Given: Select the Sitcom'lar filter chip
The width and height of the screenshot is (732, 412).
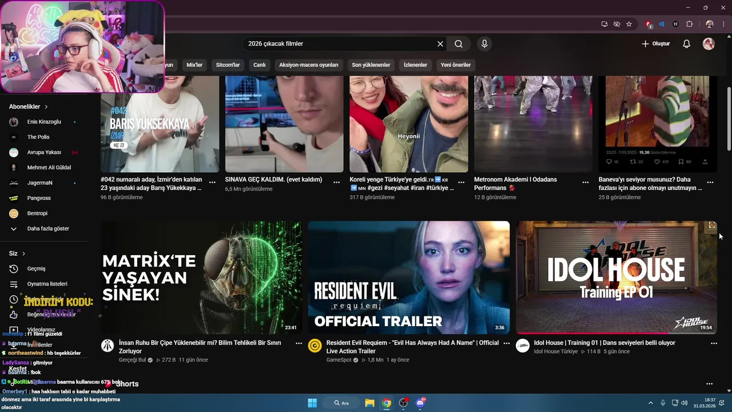Looking at the screenshot, I should tap(228, 65).
